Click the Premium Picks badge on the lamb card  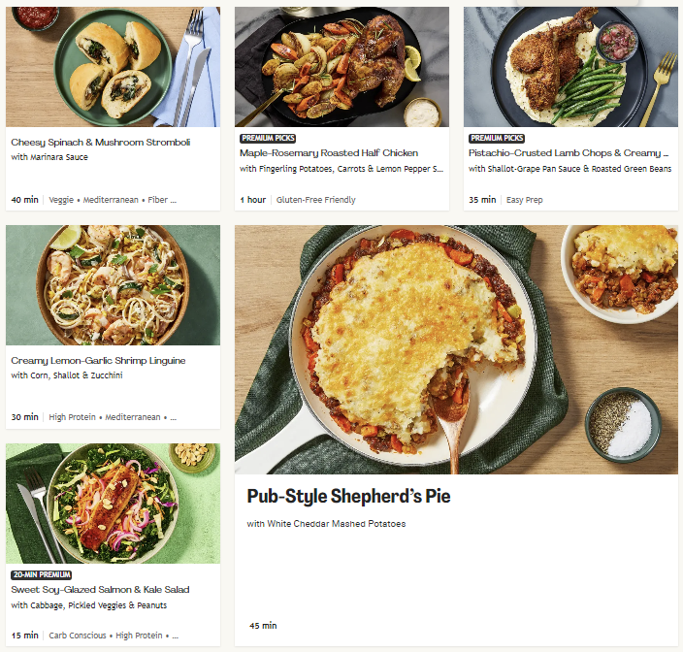tap(498, 139)
